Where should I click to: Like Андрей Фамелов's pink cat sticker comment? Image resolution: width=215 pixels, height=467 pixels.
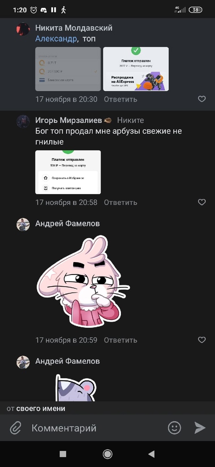click(202, 340)
